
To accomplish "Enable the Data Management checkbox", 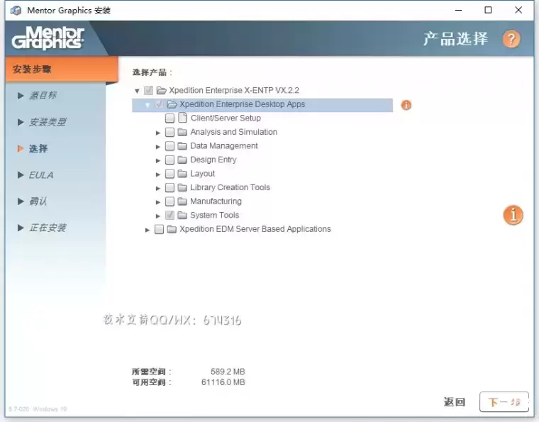I will coord(170,146).
